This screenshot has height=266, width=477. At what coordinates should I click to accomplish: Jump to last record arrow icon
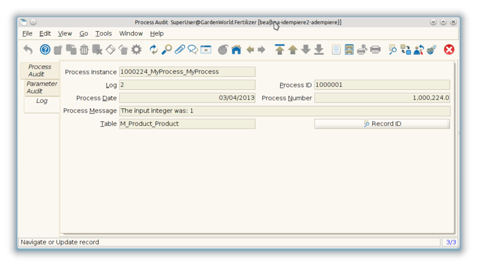click(319, 49)
